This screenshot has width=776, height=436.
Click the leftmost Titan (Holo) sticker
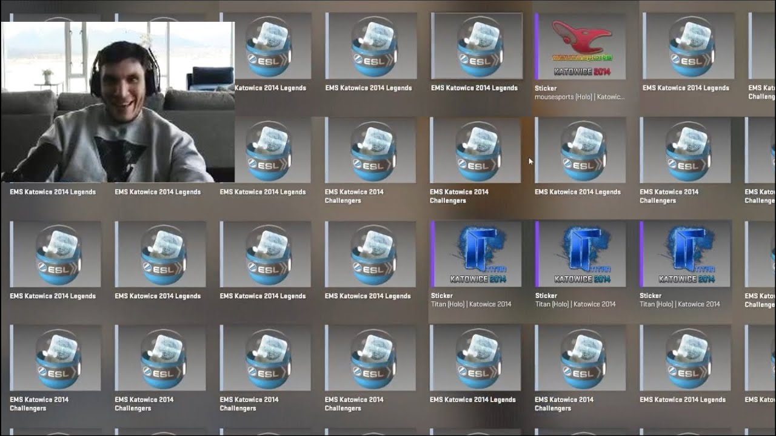point(477,255)
